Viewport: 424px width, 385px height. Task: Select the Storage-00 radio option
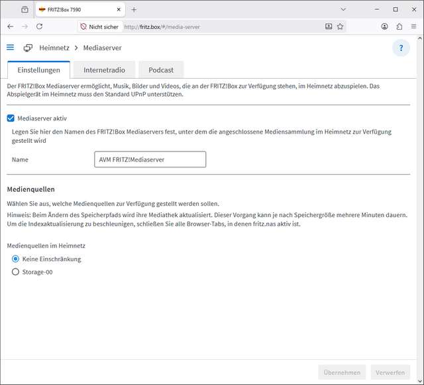[15, 272]
